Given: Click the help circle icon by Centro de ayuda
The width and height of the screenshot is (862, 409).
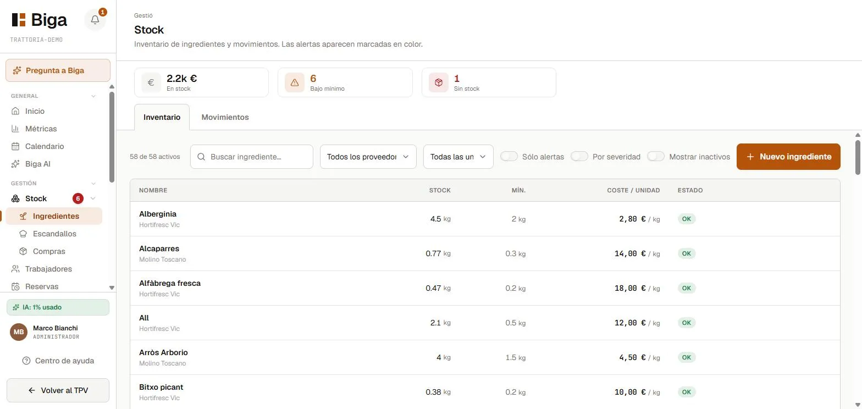Looking at the screenshot, I should pos(26,361).
